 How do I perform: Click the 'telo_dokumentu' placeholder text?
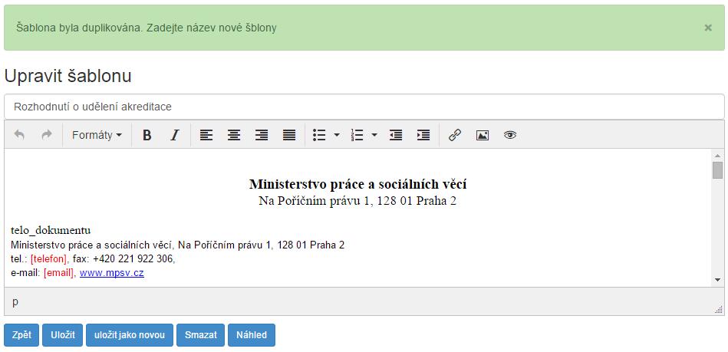(x=51, y=230)
